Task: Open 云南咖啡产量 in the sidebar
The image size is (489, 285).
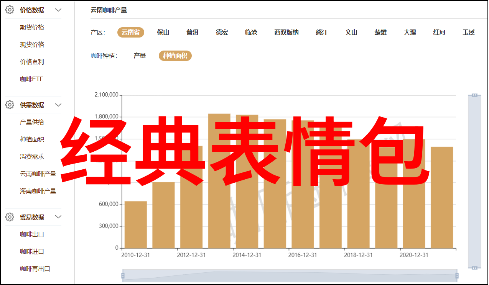Action: [x=38, y=174]
